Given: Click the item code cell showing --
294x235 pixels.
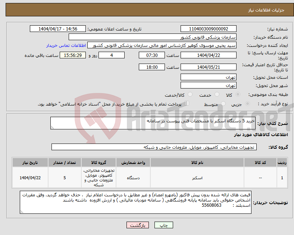Looking at the screenshot, I should (260, 178).
